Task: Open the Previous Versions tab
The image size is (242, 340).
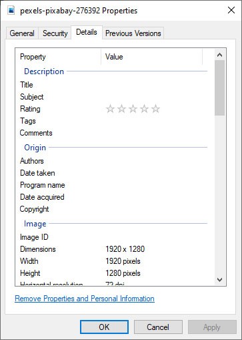Action: 133,33
